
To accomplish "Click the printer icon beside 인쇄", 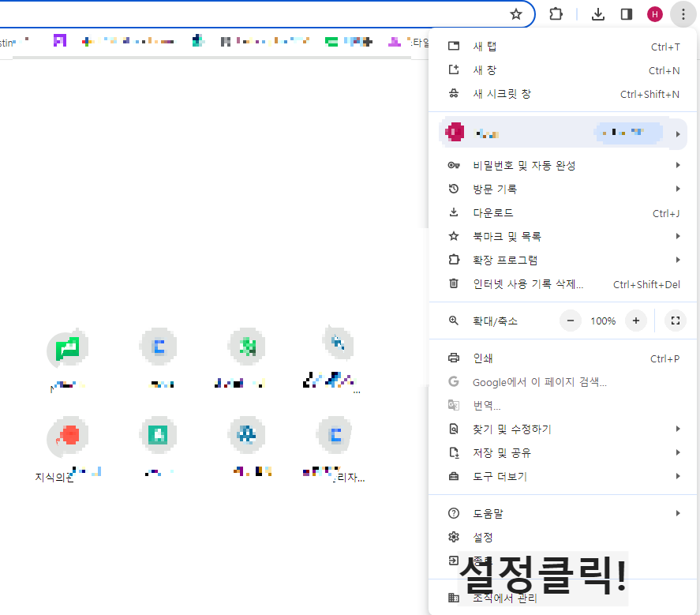I will coord(454,358).
